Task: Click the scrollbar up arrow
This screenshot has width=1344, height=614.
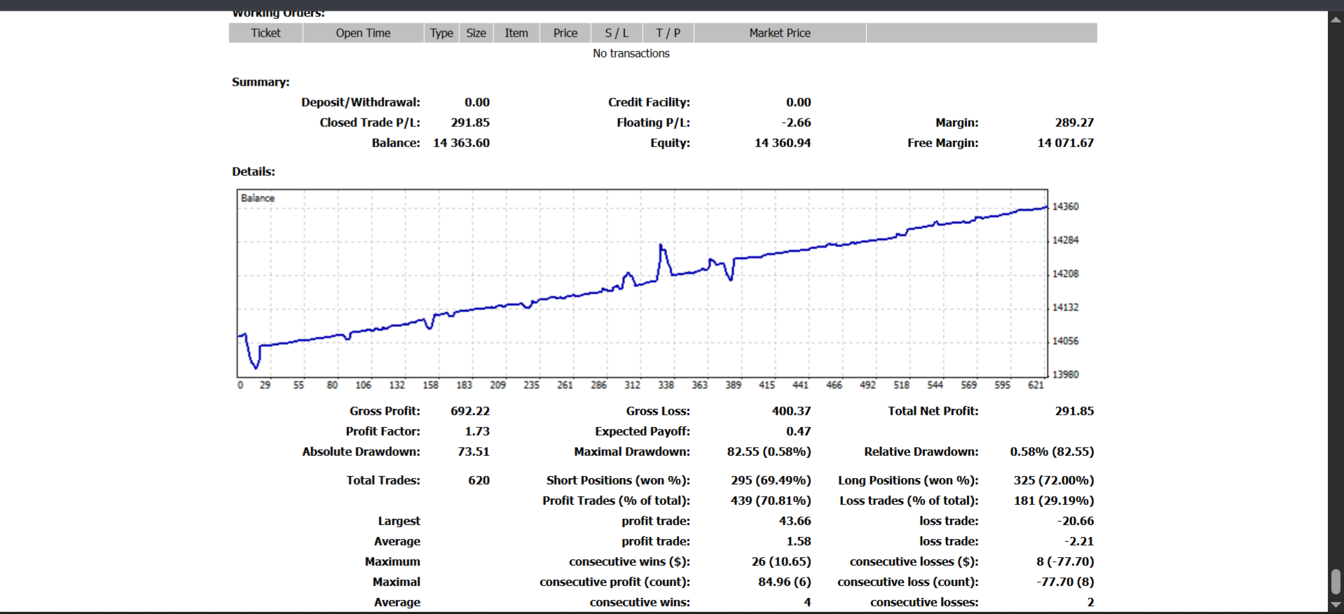Action: 1336,20
